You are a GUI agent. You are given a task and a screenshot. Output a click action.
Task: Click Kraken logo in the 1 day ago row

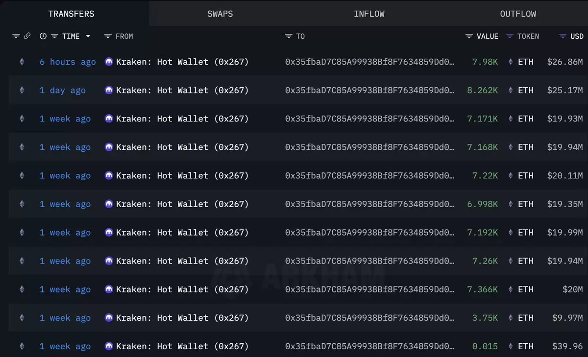click(109, 90)
